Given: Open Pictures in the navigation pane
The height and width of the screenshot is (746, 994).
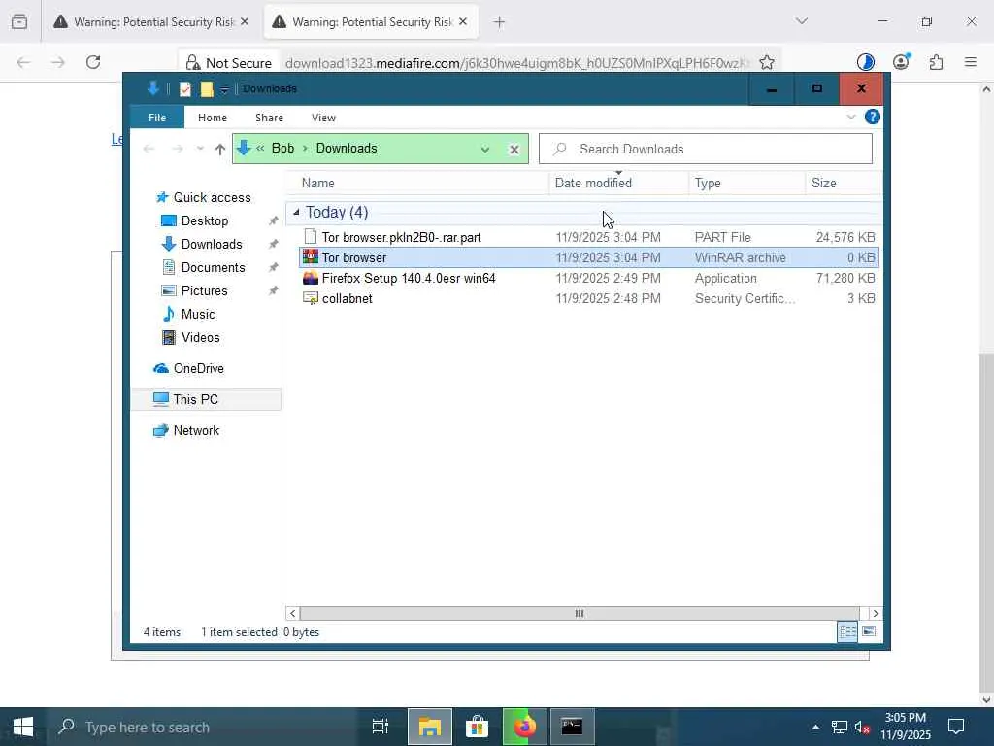Looking at the screenshot, I should point(194,290).
